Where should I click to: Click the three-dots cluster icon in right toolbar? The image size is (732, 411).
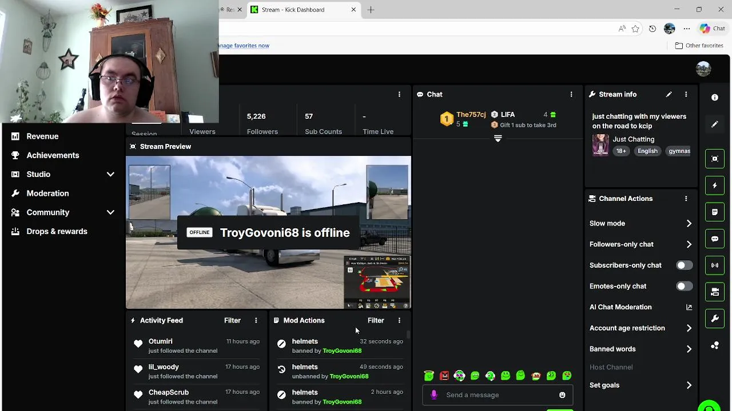pos(715,345)
